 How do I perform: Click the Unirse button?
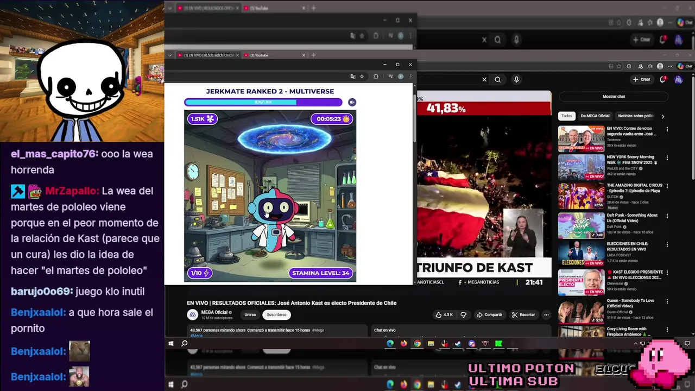[x=250, y=314]
